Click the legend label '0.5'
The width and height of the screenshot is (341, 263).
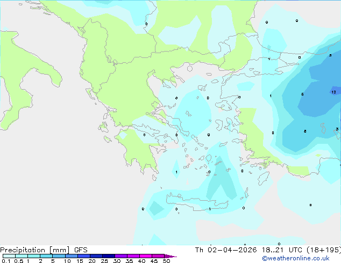[x=19, y=261]
